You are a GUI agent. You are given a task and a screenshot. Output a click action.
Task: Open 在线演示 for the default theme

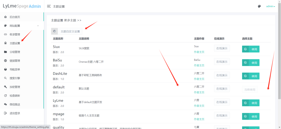pos(222,89)
